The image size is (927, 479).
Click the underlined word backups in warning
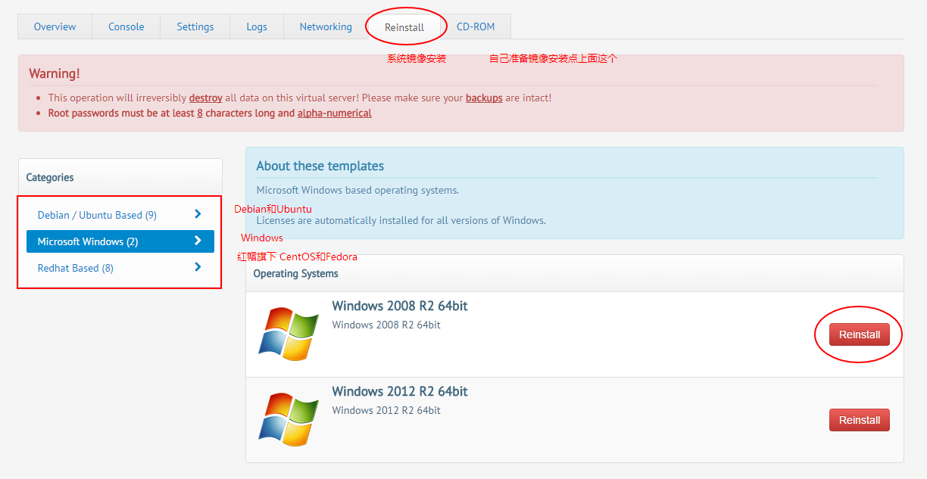[484, 98]
